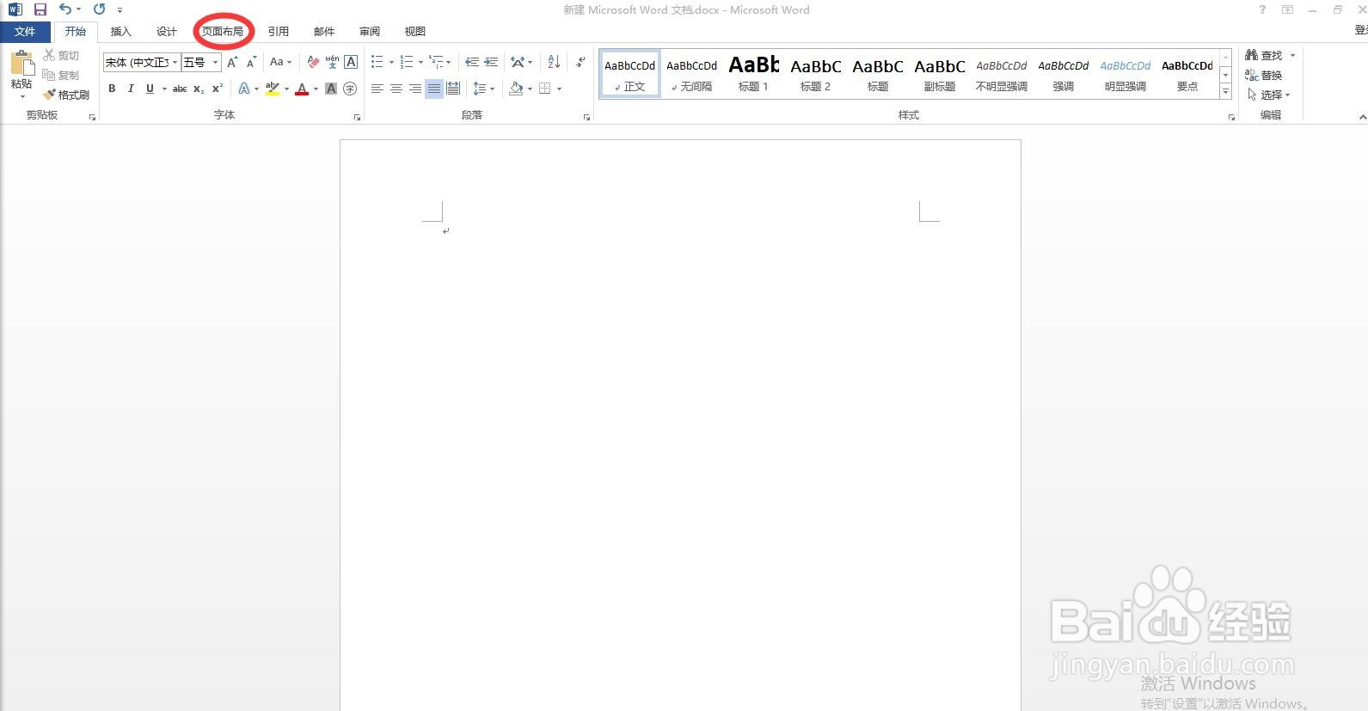
Task: Apply red font color
Action: [x=302, y=89]
